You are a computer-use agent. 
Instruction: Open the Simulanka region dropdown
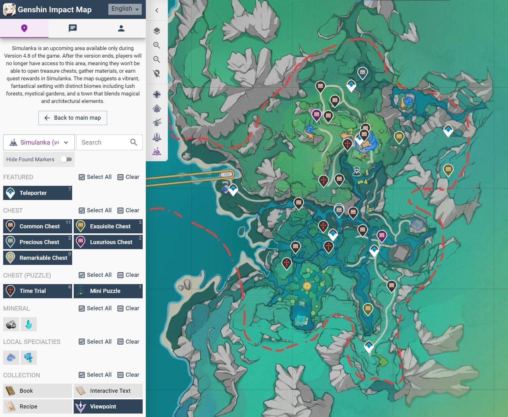tap(39, 142)
